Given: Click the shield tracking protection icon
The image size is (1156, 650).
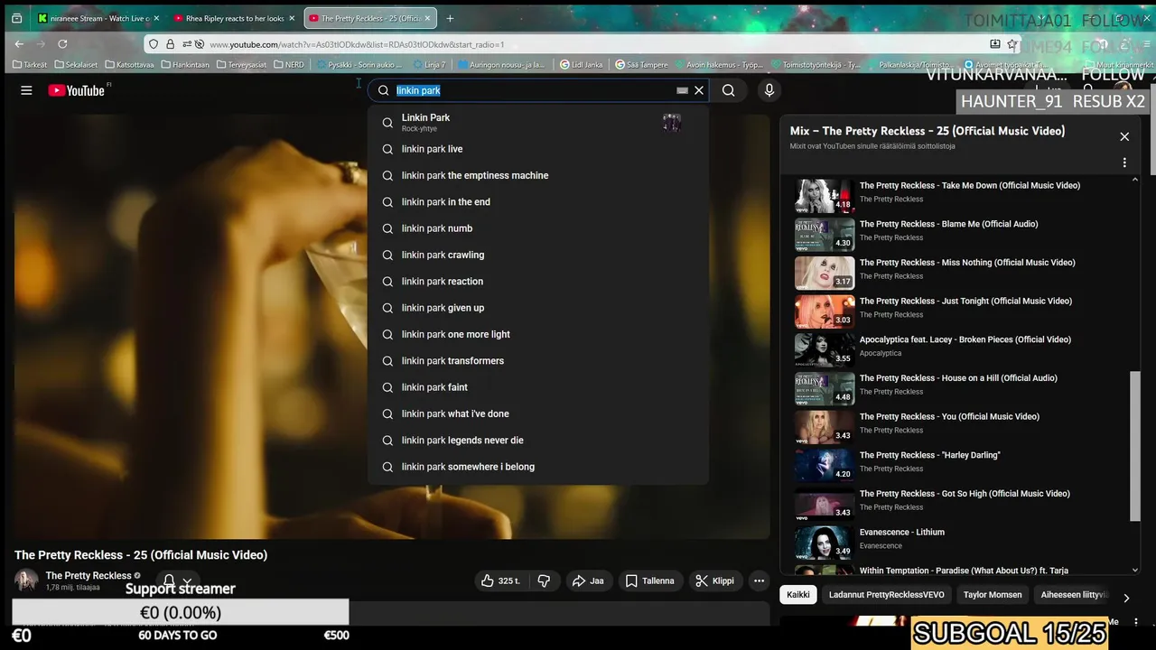Looking at the screenshot, I should pos(154,44).
